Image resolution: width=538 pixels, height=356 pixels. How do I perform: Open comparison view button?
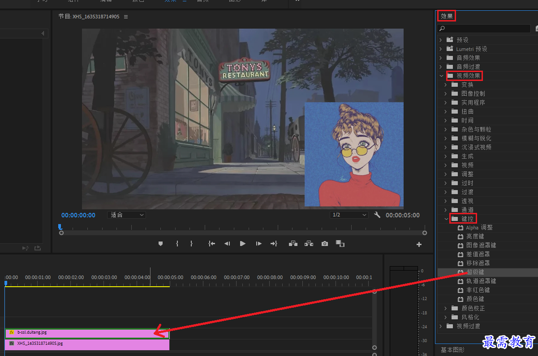[340, 244]
